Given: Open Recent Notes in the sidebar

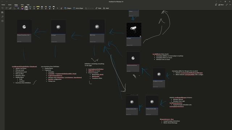Looking at the screenshot, I should pyautogui.click(x=3, y=21).
